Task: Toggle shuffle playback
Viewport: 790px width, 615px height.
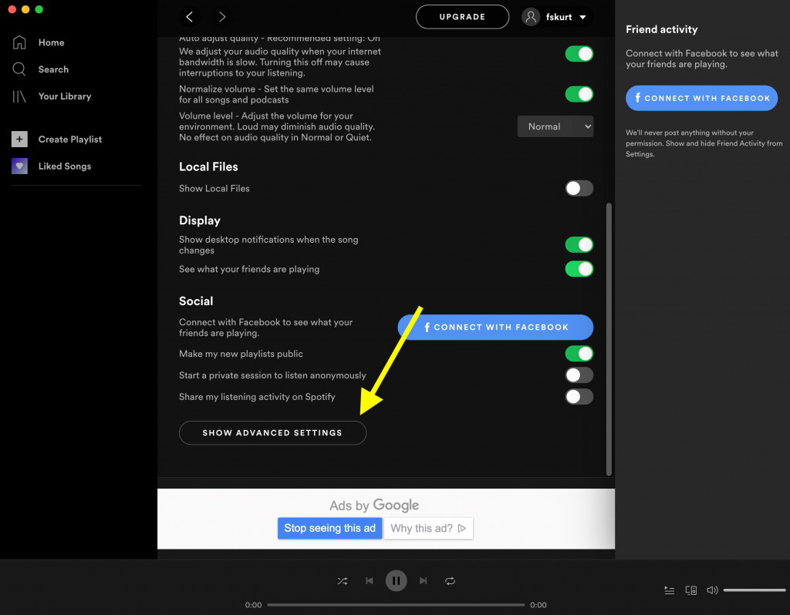Action: 343,581
